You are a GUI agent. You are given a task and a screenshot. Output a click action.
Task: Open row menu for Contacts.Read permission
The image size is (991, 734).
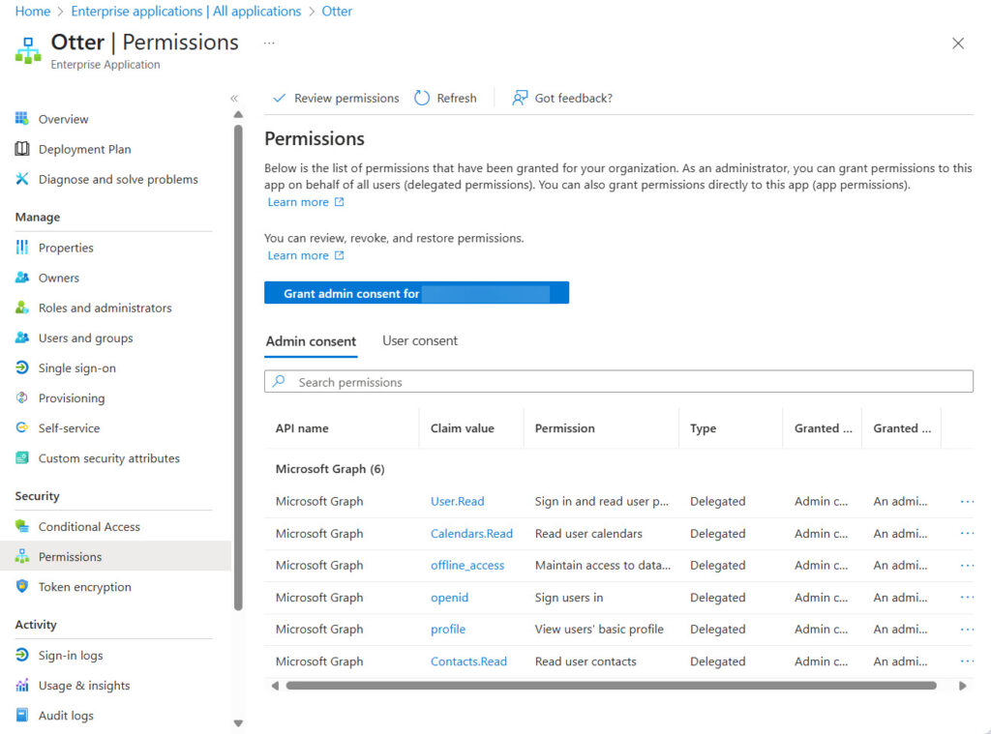pyautogui.click(x=967, y=661)
